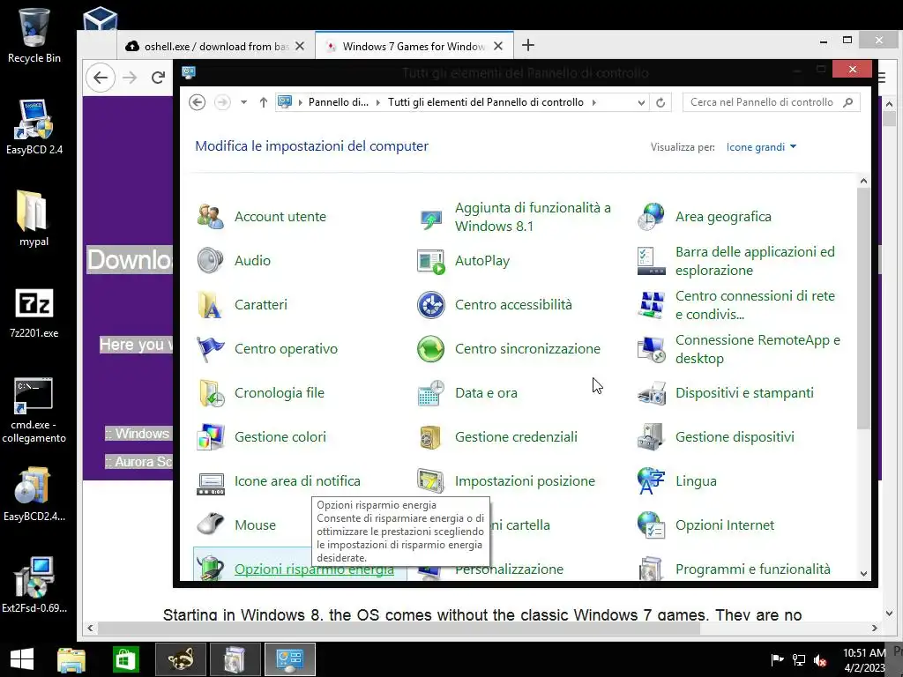Open the Dispositivi e stampanti icon
This screenshot has height=677, width=903.
652,393
